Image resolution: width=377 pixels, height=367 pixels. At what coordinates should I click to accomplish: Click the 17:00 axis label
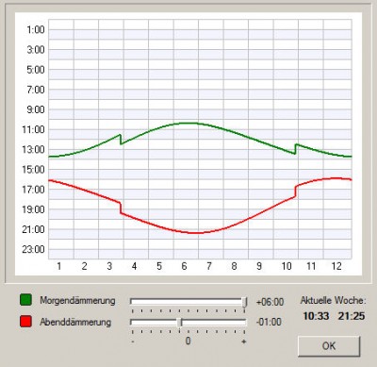[x=34, y=190]
